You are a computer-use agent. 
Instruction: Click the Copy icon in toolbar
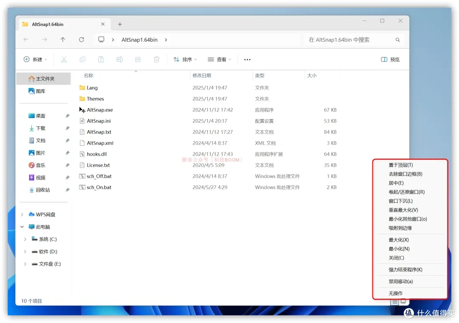(x=82, y=59)
